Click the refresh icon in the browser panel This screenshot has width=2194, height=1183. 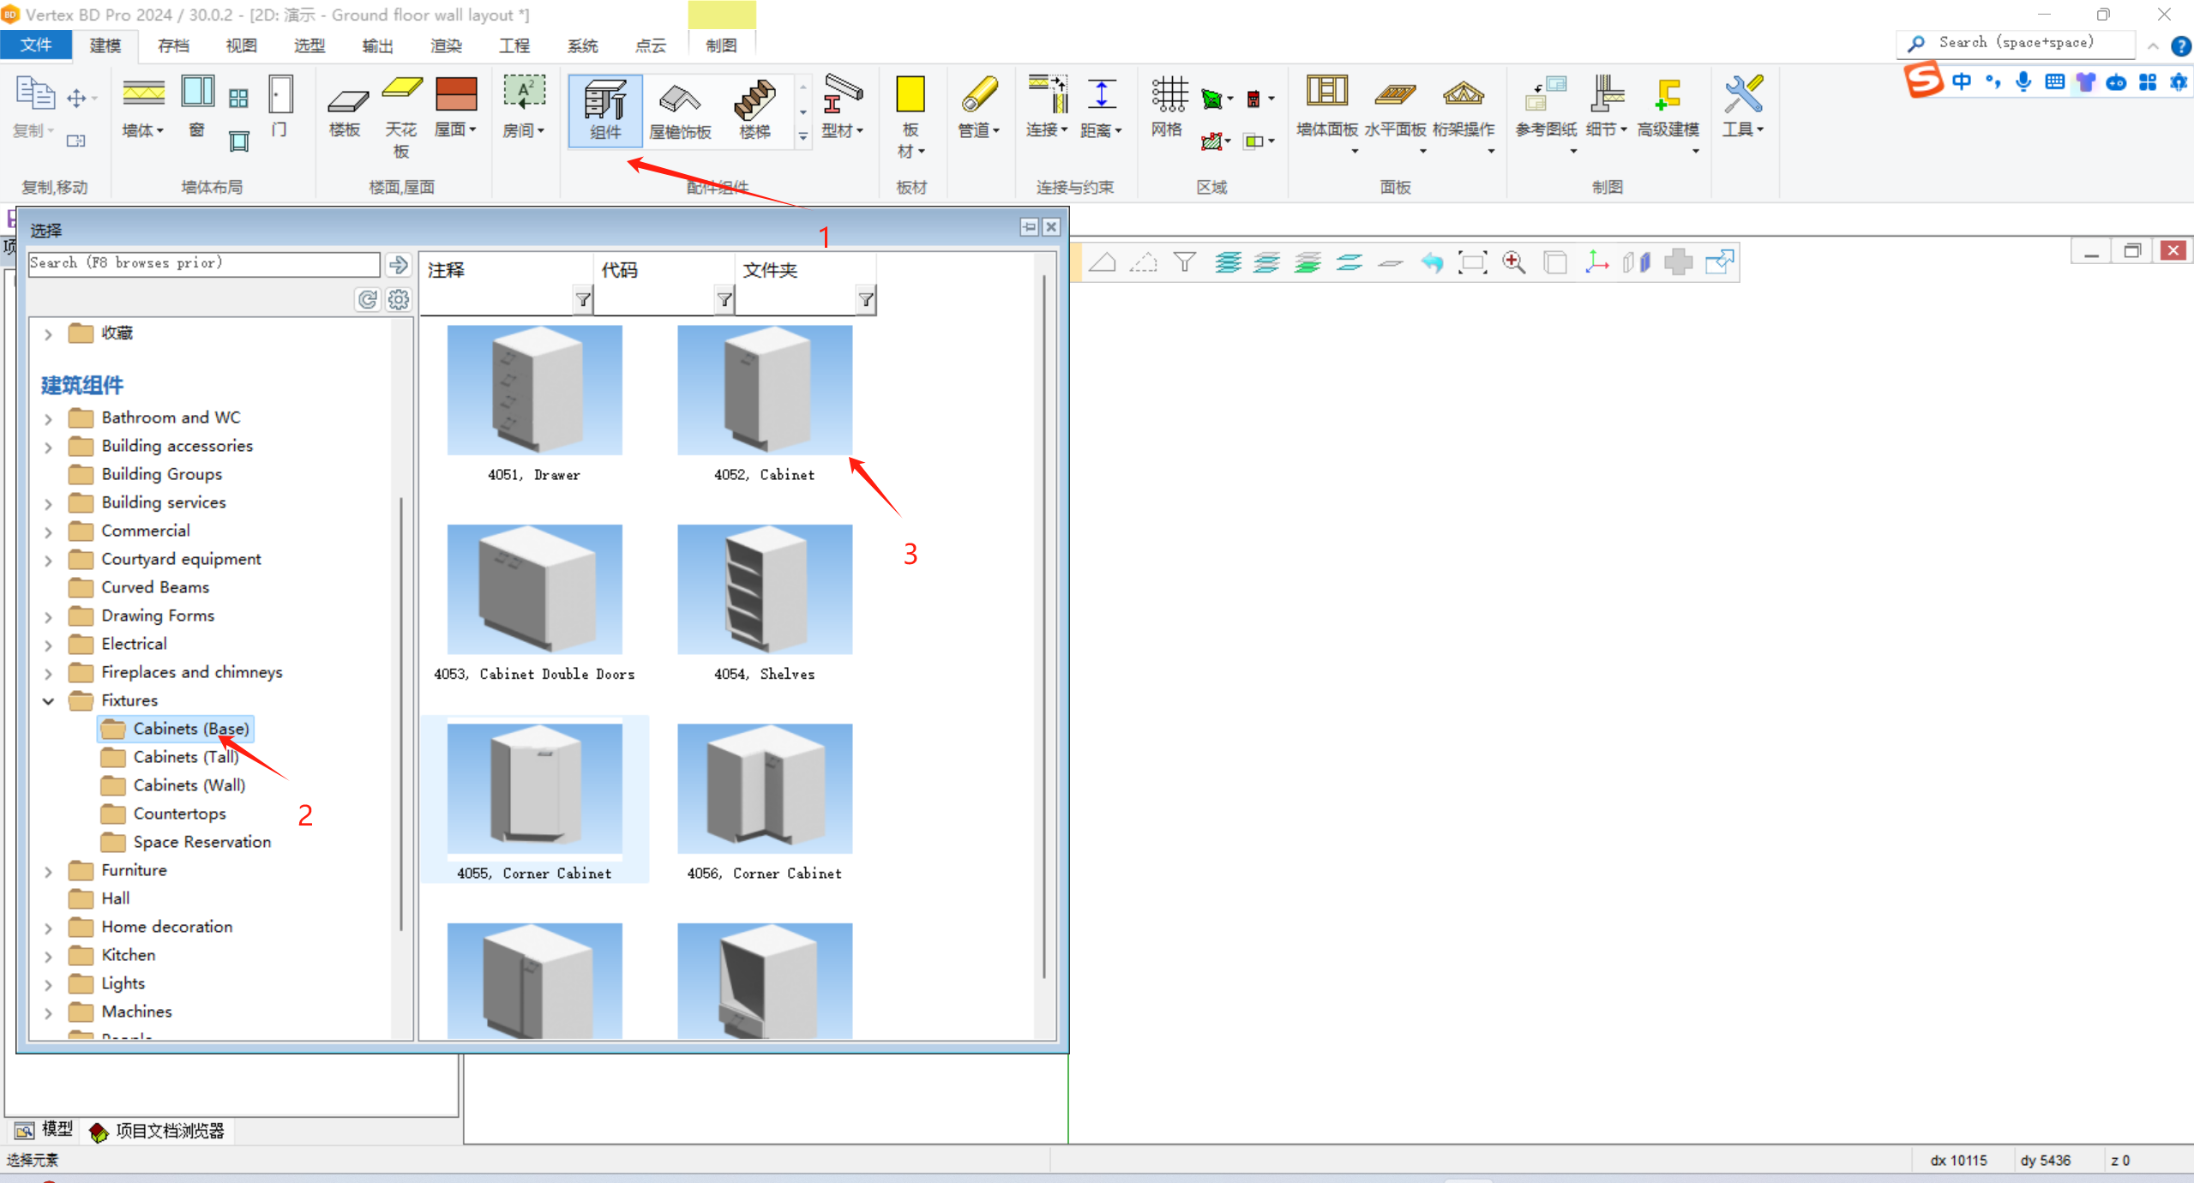pos(368,299)
